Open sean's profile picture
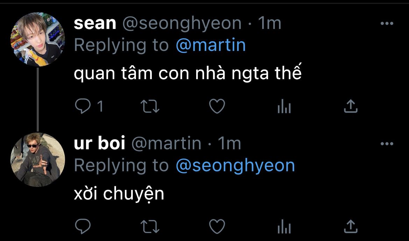 pos(38,39)
